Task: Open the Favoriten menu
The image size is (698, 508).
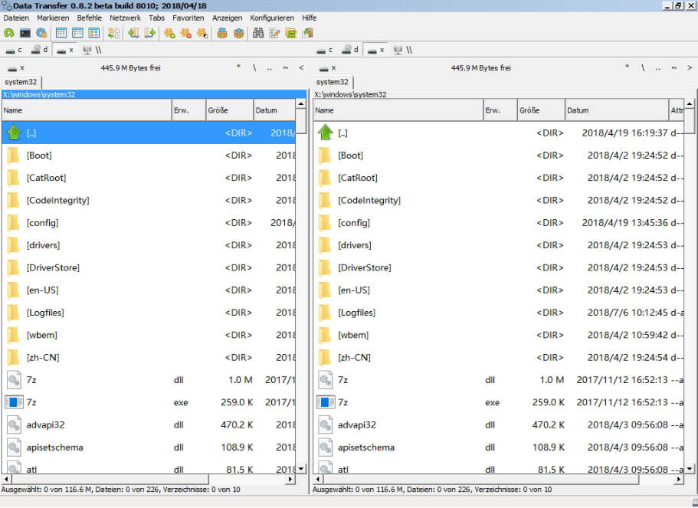Action: (188, 18)
